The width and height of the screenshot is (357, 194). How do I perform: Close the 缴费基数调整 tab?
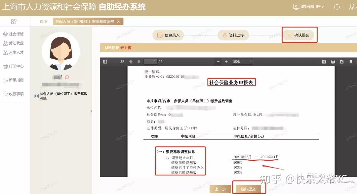(x=118, y=22)
